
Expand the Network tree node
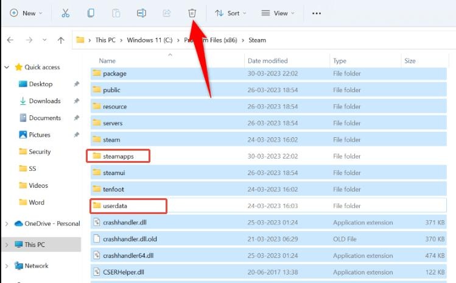[x=7, y=266]
